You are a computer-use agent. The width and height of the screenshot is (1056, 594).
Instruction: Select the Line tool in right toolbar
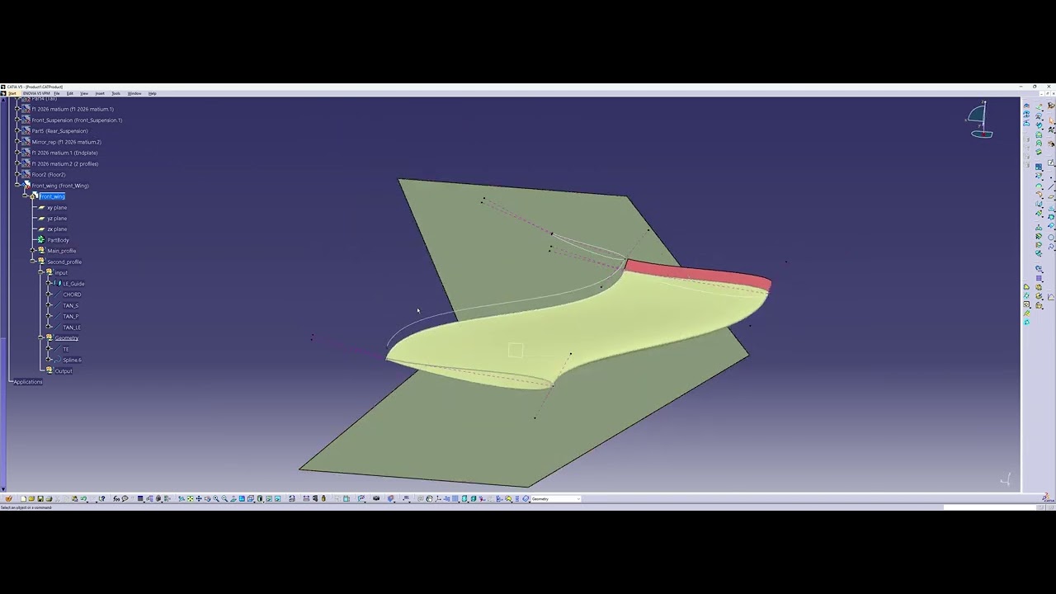tap(1051, 186)
